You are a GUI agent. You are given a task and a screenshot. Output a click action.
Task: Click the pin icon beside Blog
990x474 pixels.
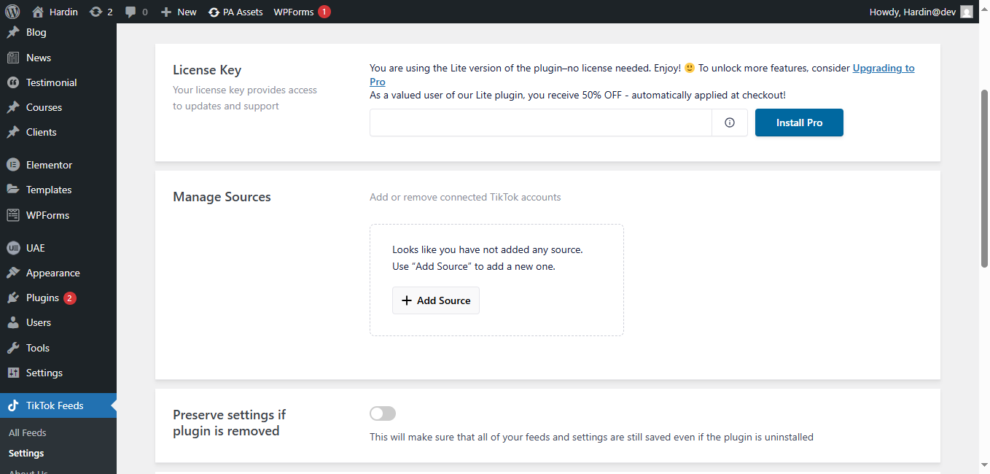pos(13,32)
